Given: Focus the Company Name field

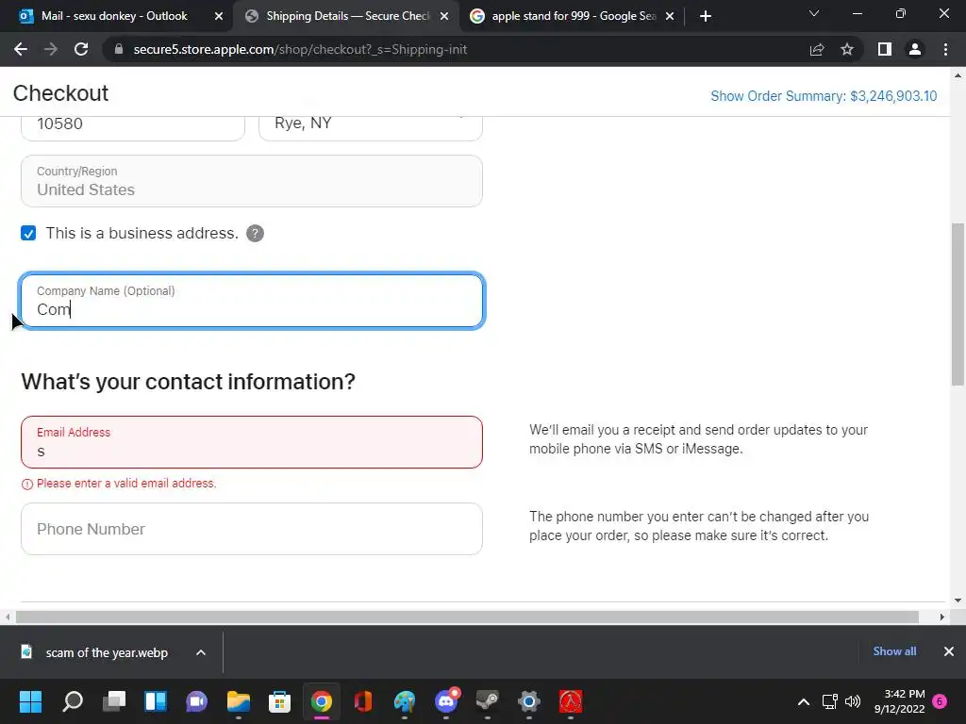Looking at the screenshot, I should tap(251, 301).
